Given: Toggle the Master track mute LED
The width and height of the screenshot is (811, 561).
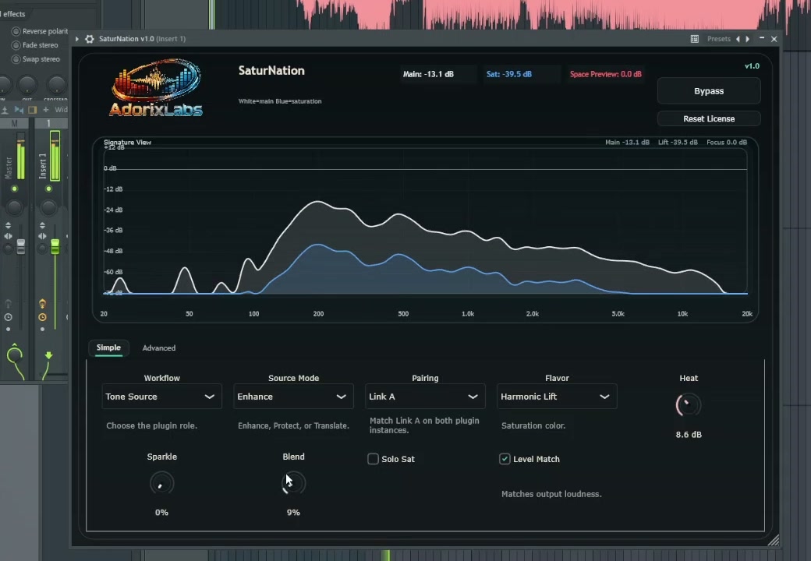Looking at the screenshot, I should tap(15, 189).
